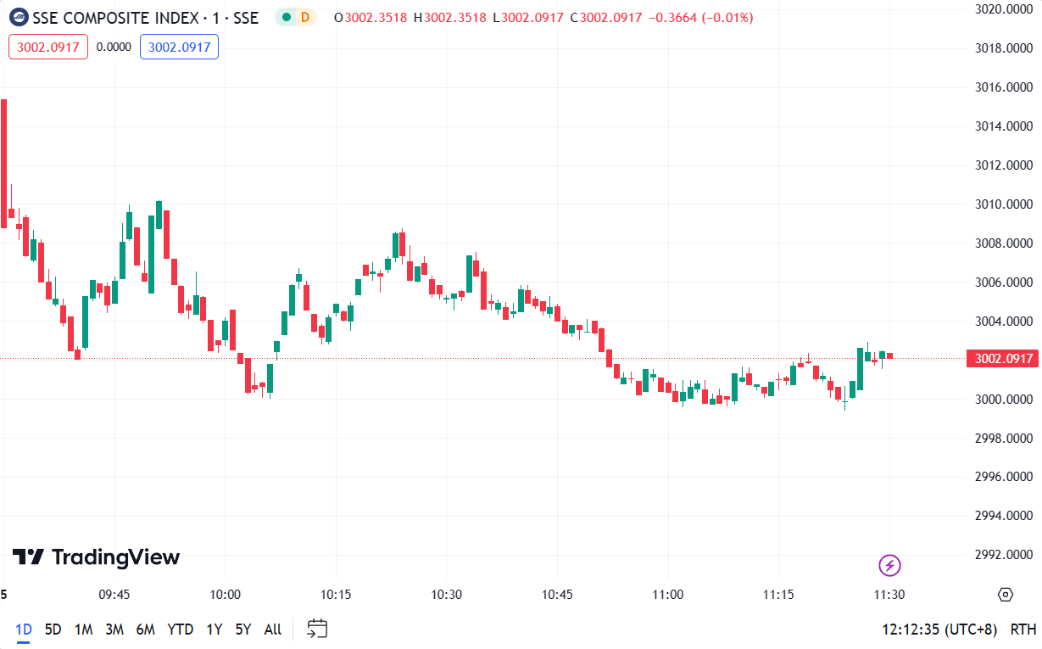Switch to the 1M date range
This screenshot has height=649, width=1042.
pyautogui.click(x=83, y=629)
